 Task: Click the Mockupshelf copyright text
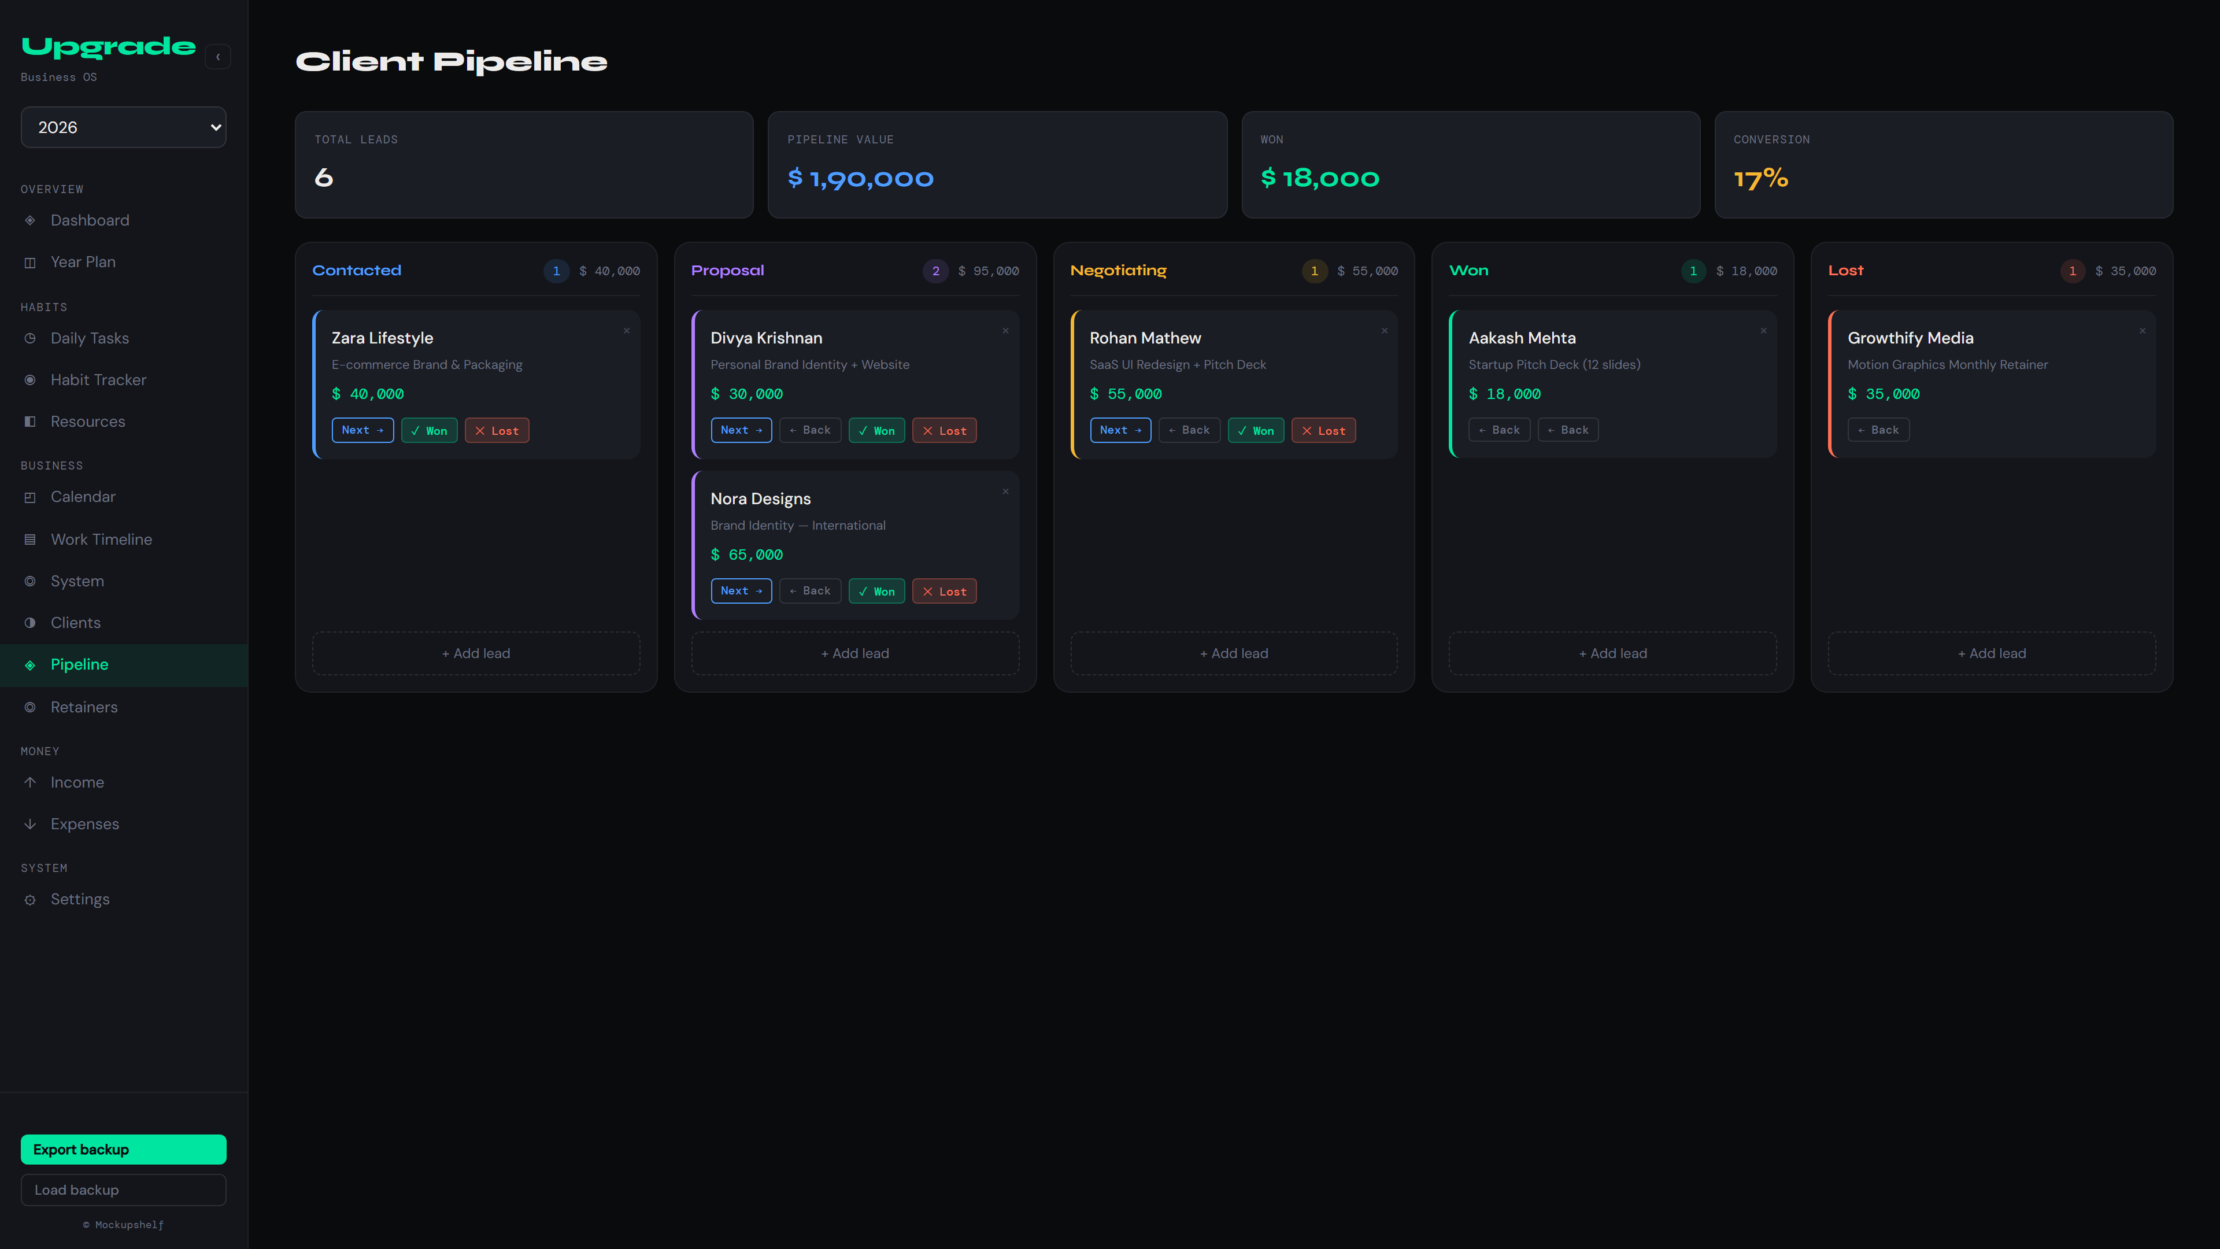(x=123, y=1225)
